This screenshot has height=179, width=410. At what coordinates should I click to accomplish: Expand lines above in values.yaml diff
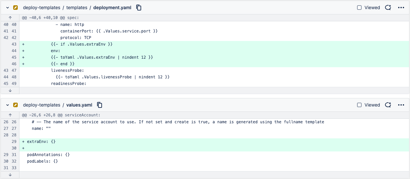[10, 115]
